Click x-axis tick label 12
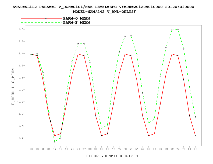Screen dimensions: 213x164 pyautogui.click(x=55, y=149)
